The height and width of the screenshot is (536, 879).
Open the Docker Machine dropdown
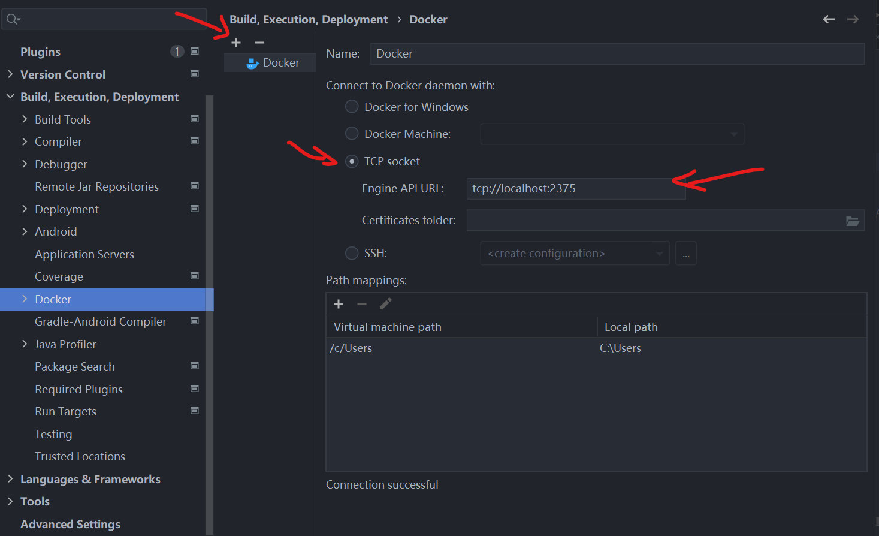point(612,134)
